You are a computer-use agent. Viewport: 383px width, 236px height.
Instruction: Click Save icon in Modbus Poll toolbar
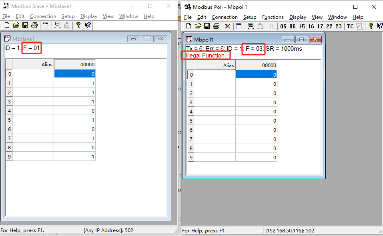point(207,26)
